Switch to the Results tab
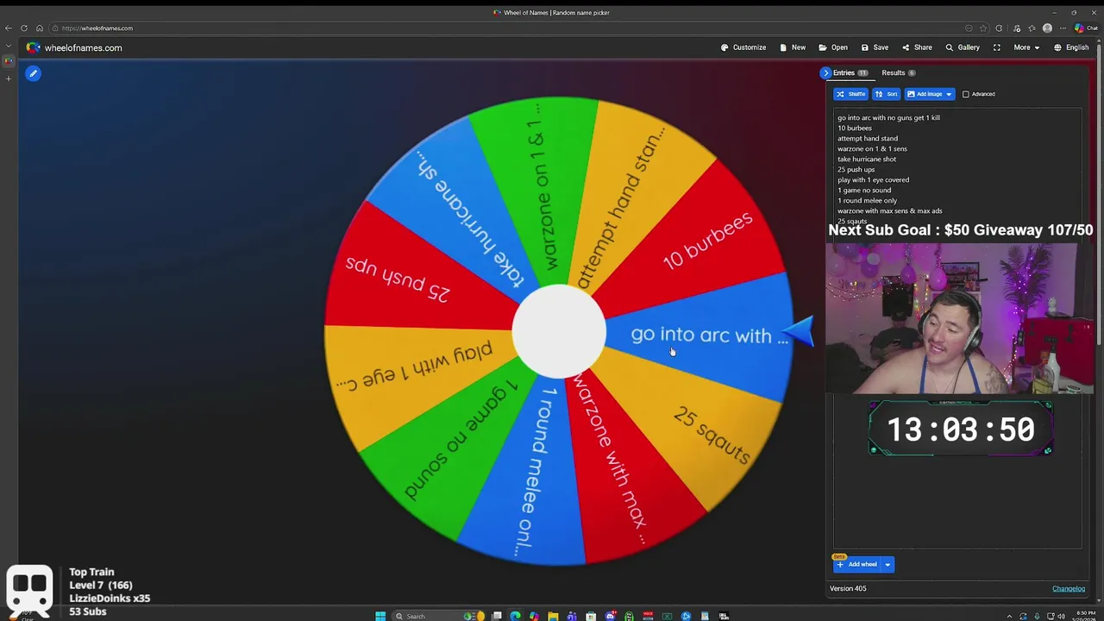This screenshot has width=1104, height=621. point(898,72)
